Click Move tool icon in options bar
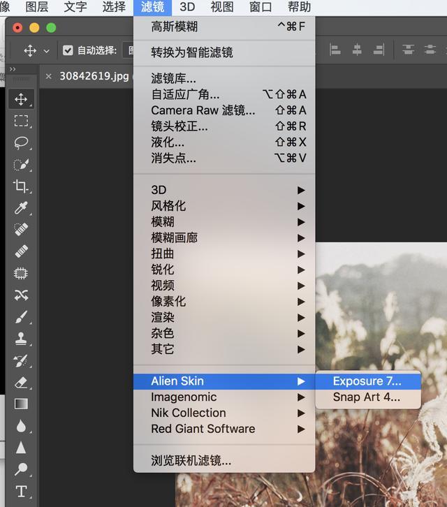This screenshot has width=447, height=507. [x=30, y=51]
